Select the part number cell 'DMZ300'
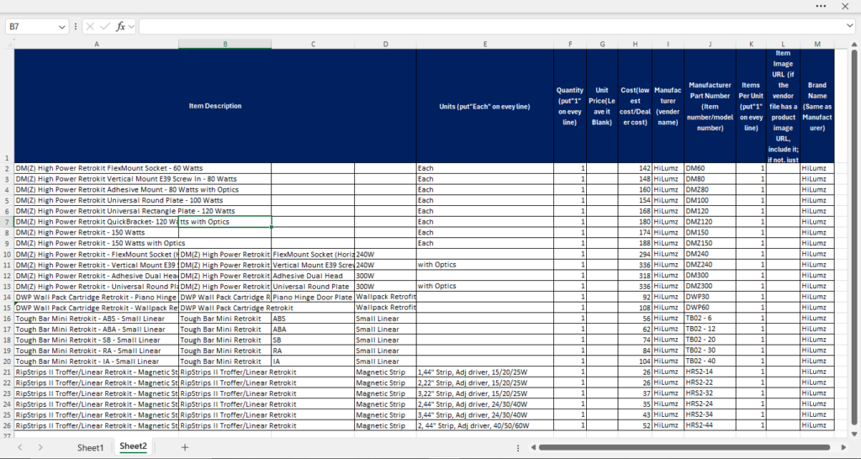This screenshot has width=861, height=459. tap(710, 287)
